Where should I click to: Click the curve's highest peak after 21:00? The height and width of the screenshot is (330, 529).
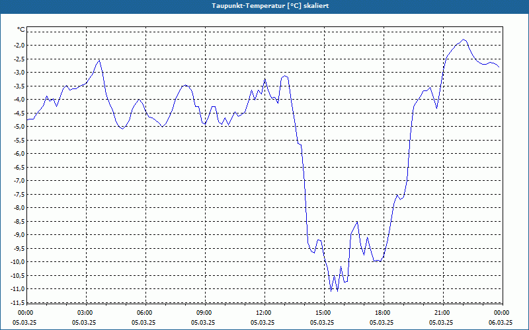464,40
